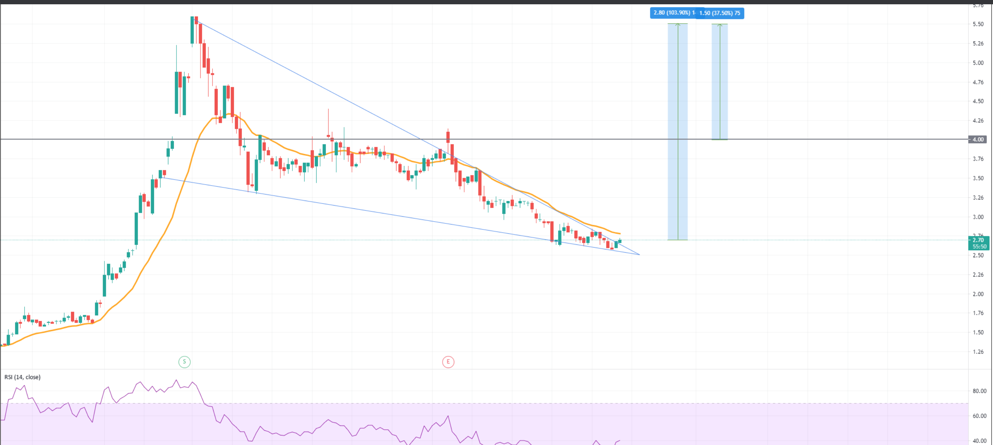Screen dimensions: 993x445
Task: Select the 1.50 (37.50%) 75 measurement label
Action: click(722, 13)
